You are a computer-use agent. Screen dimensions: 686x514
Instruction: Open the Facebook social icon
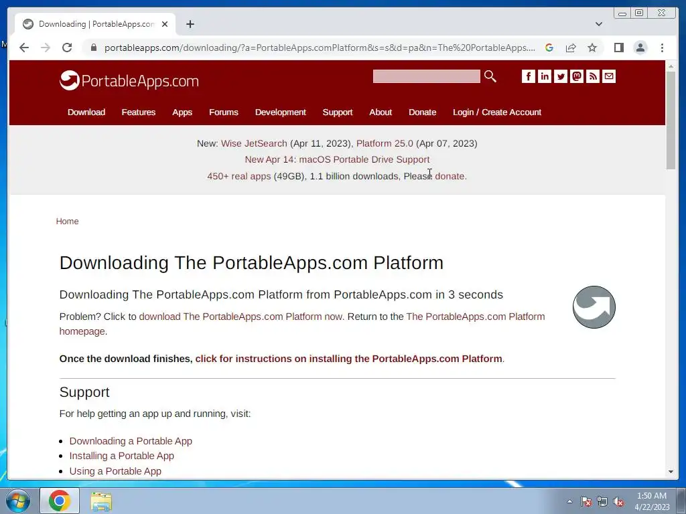tap(528, 76)
